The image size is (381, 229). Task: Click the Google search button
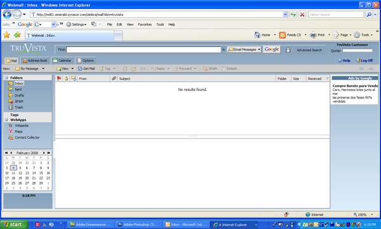tap(271, 50)
